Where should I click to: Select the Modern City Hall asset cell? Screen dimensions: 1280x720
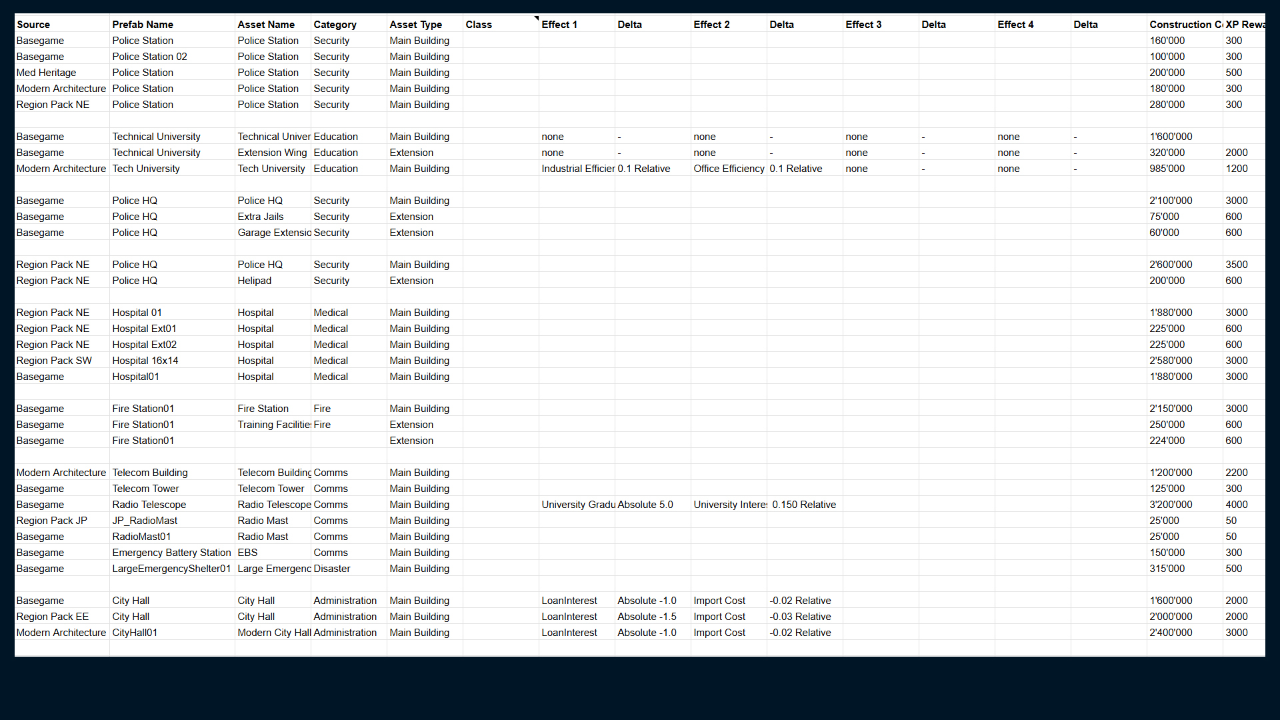[273, 632]
